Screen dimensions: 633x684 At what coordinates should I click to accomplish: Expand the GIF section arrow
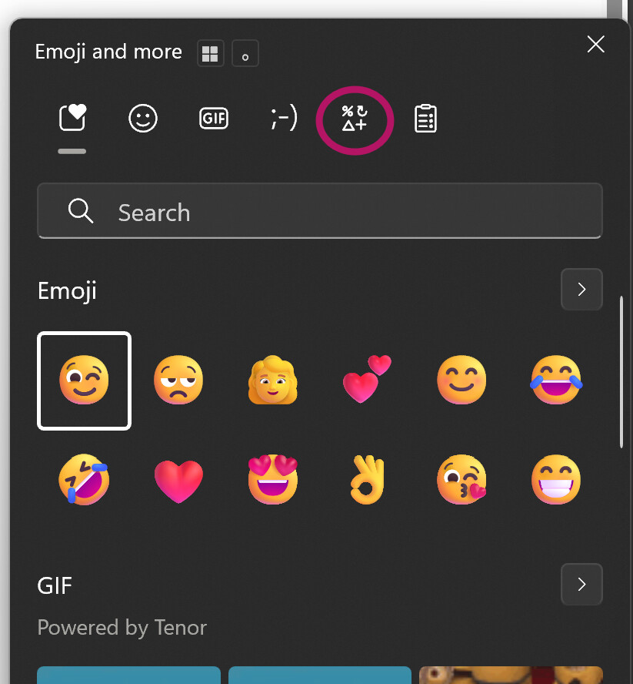tap(581, 585)
